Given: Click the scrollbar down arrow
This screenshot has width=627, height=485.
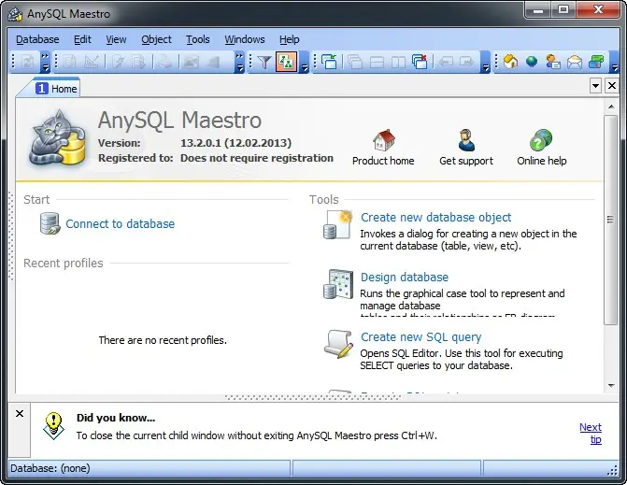Looking at the screenshot, I should [611, 385].
